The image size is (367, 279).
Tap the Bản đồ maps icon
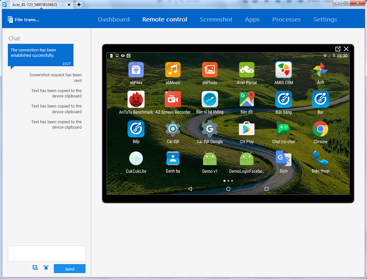[x=247, y=99]
